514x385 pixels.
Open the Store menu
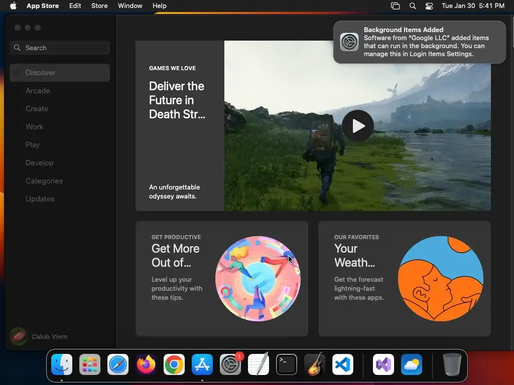click(x=99, y=6)
